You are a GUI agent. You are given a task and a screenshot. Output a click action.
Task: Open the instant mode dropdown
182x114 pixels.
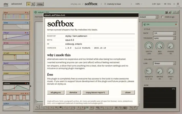[148, 17]
